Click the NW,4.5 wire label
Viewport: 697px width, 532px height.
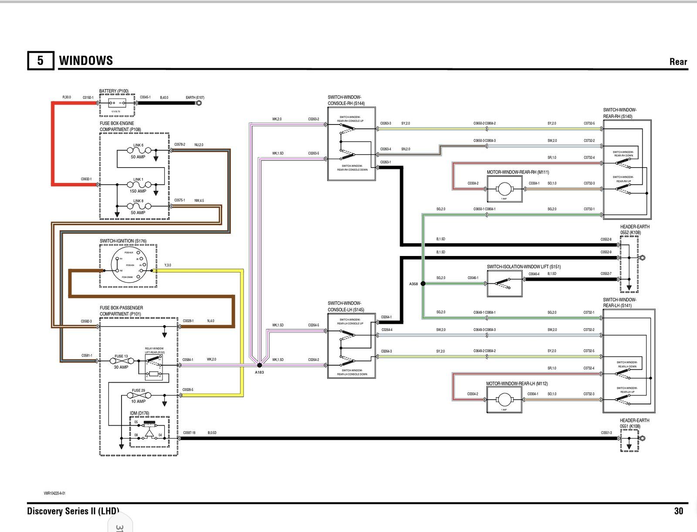pyautogui.click(x=199, y=200)
